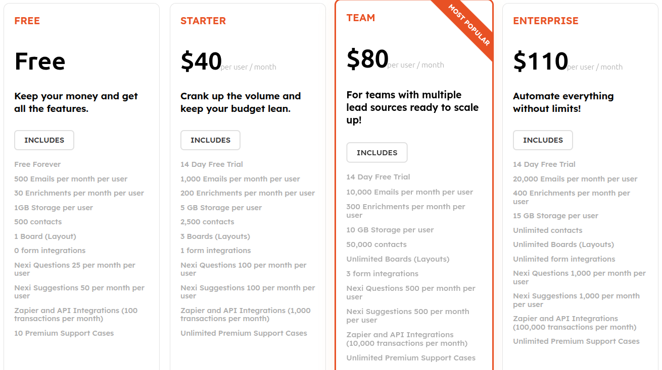Click the Free price label on the FREE plan
Image resolution: width=662 pixels, height=370 pixels.
[39, 61]
